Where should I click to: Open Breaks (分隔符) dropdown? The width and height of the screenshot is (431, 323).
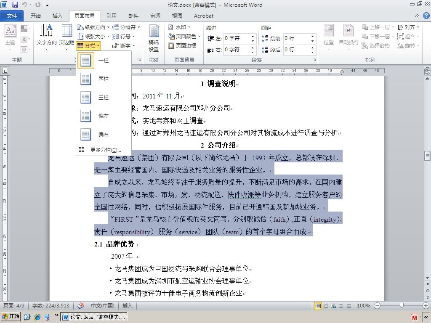(126, 27)
